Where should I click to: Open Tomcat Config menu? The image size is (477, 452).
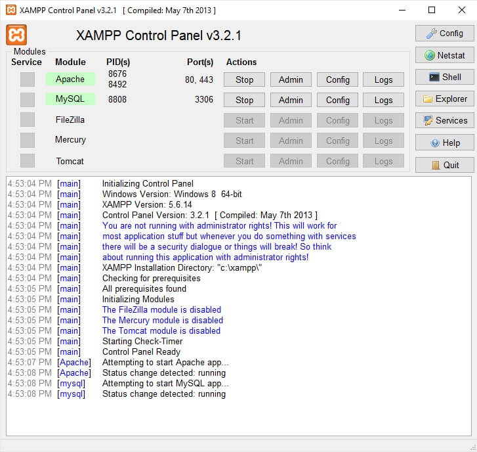tap(337, 161)
